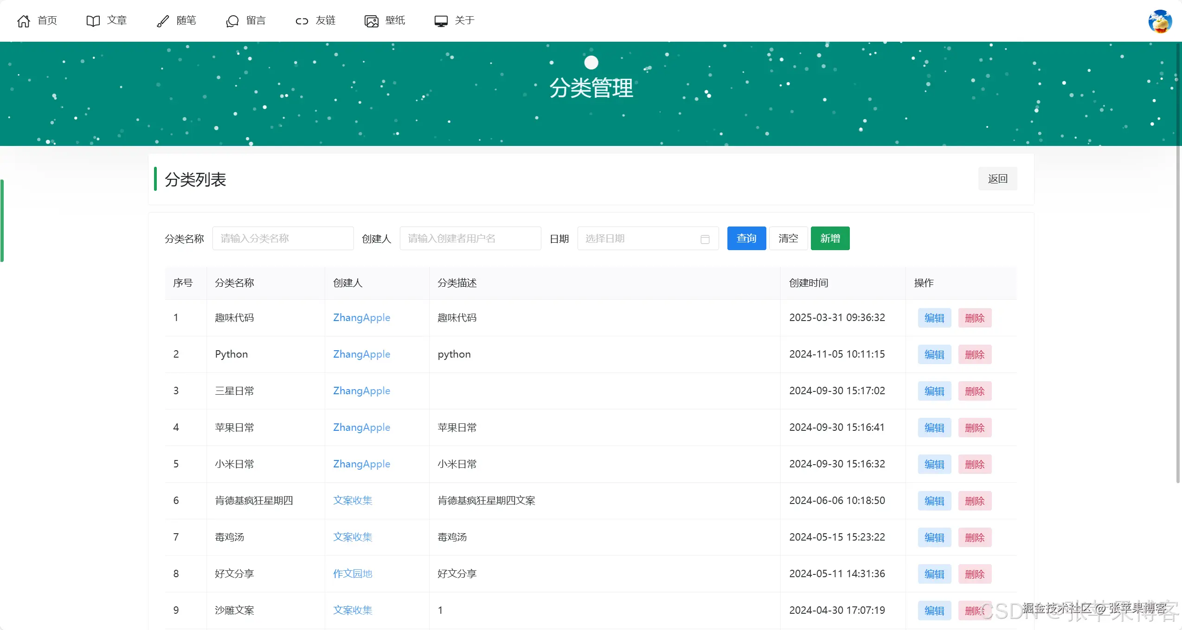Click the speech bubble 留言 icon
Screen dimensions: 1182x630
point(232,21)
